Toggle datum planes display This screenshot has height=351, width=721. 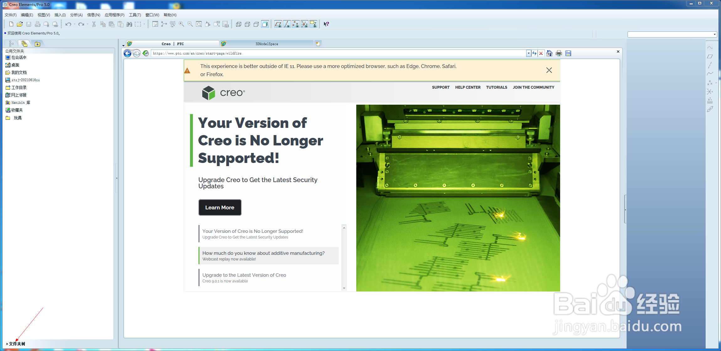(278, 24)
